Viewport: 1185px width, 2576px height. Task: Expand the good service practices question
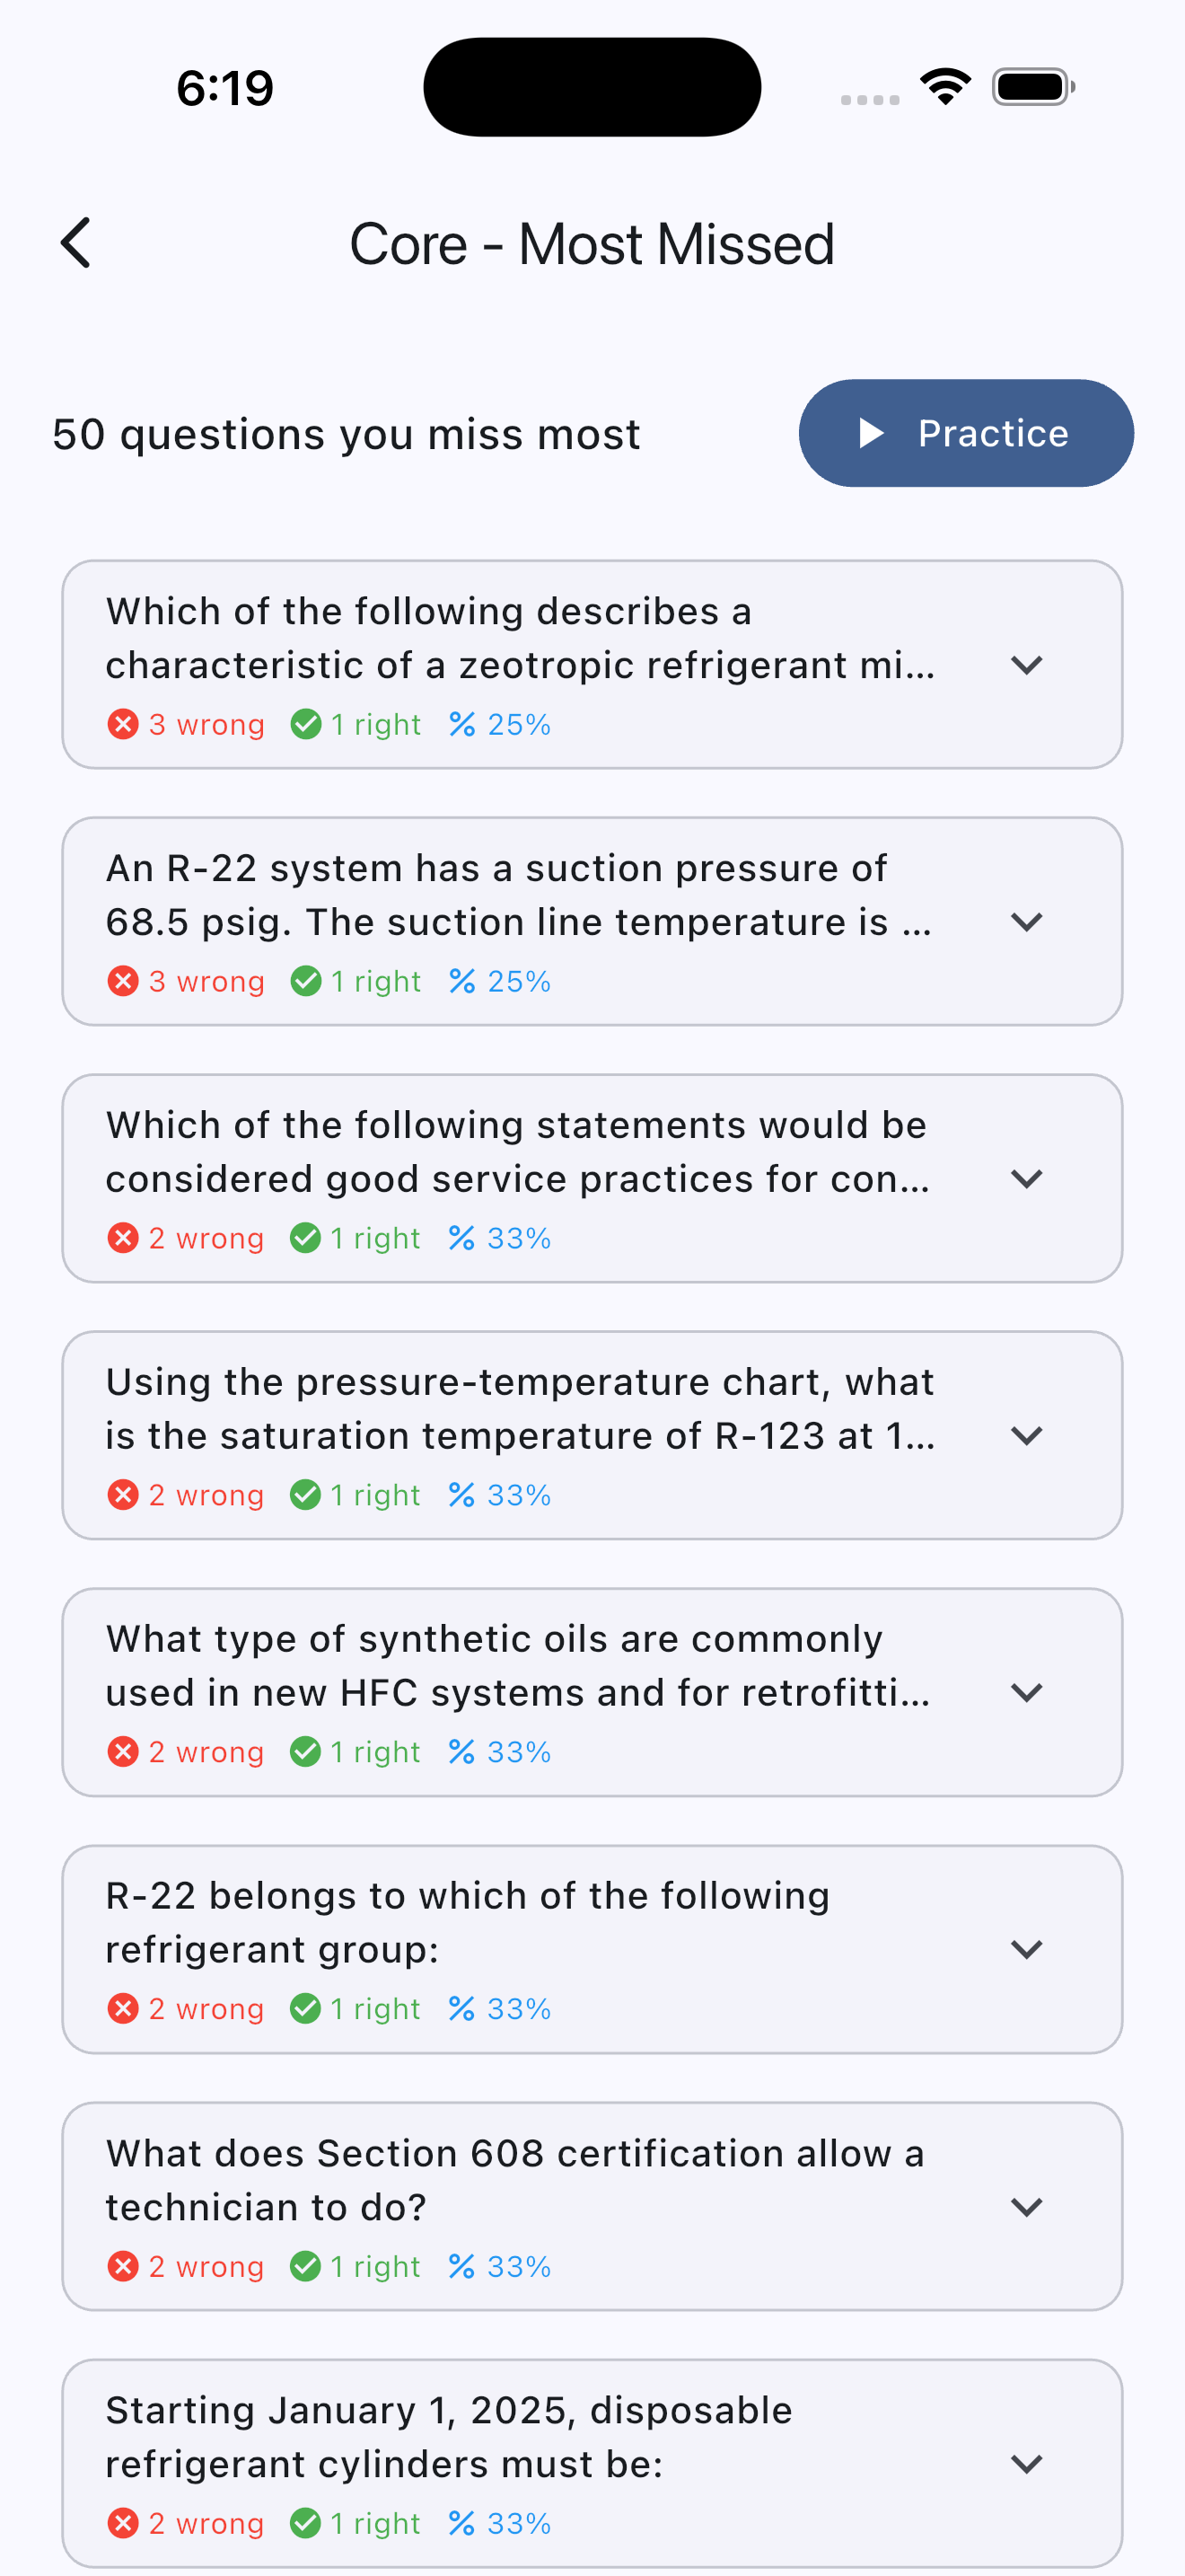click(1026, 1179)
